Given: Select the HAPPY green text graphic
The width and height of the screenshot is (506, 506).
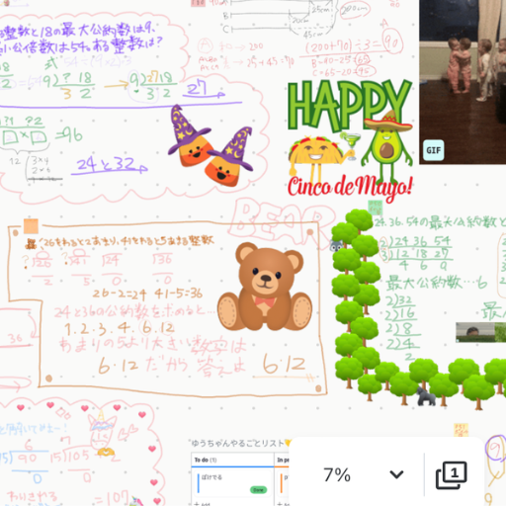Looking at the screenshot, I should 349,106.
